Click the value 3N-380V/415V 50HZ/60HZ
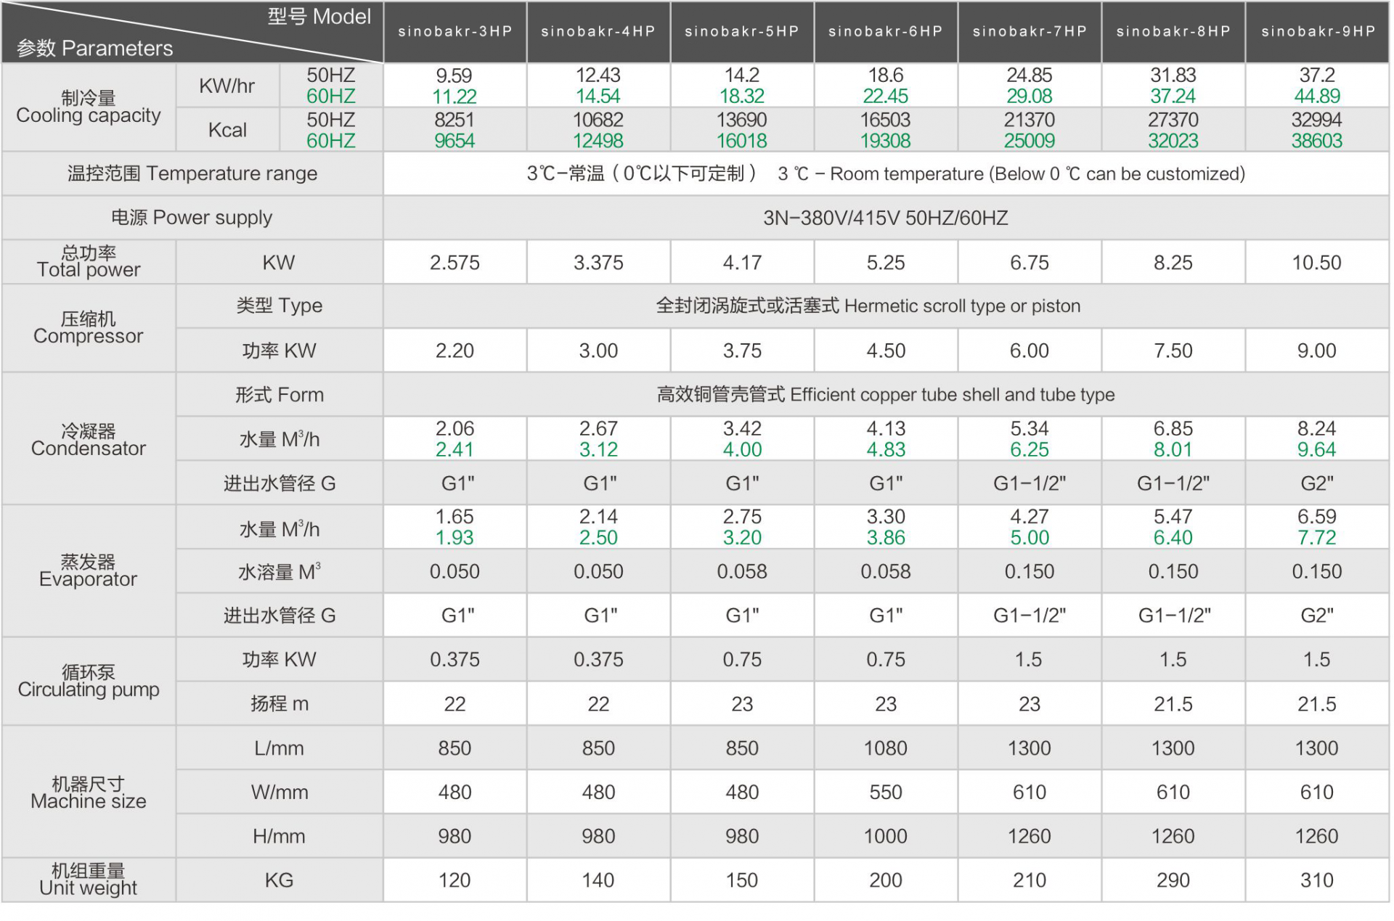The height and width of the screenshot is (921, 1394). pyautogui.click(x=886, y=218)
